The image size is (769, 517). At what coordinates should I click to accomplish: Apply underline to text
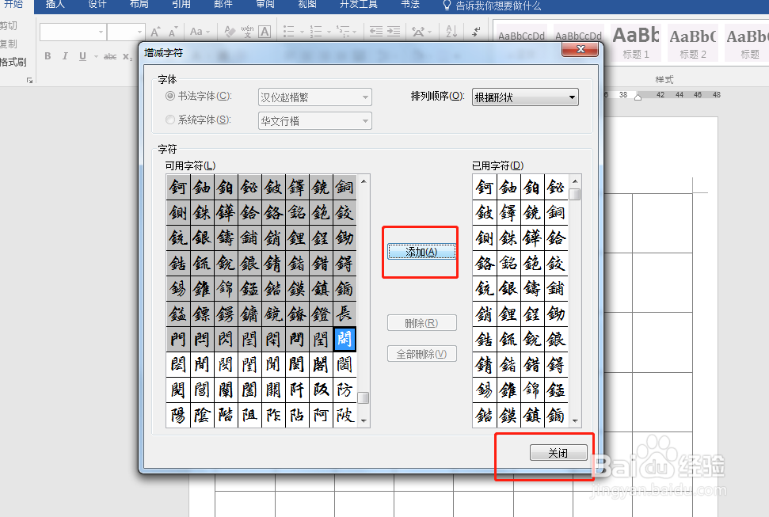[82, 56]
